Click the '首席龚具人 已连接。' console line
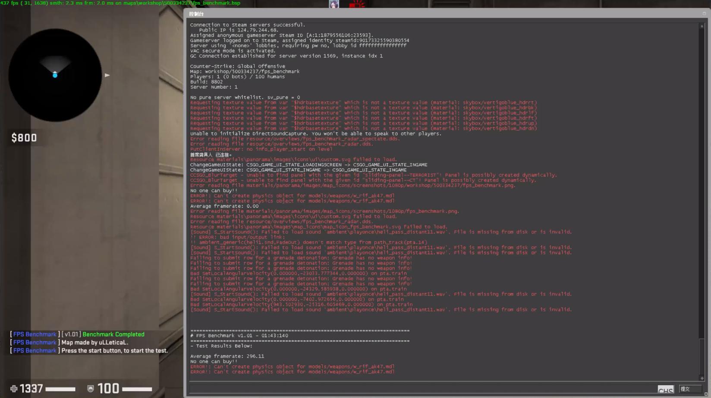The height and width of the screenshot is (398, 711). pyautogui.click(x=211, y=155)
